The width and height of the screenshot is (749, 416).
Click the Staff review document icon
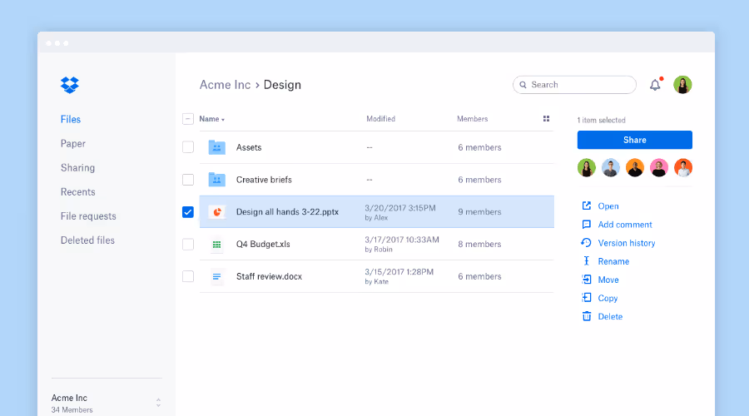tap(217, 276)
